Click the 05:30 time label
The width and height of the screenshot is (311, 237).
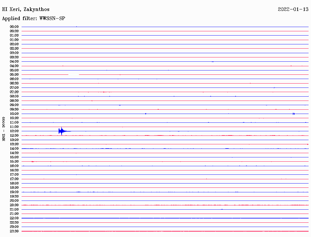click(14, 75)
